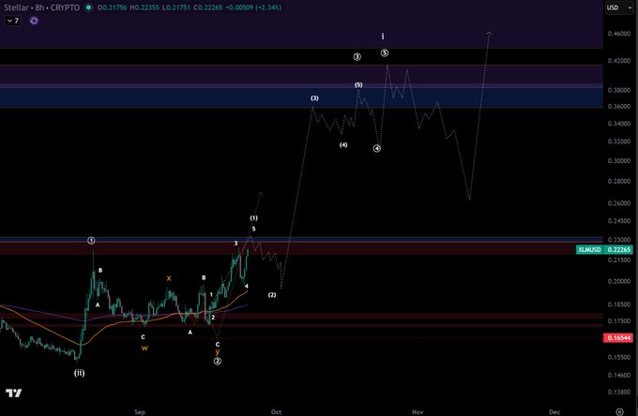Click the 0.32000 price scale label
The height and width of the screenshot is (416, 638).
pyautogui.click(x=619, y=141)
